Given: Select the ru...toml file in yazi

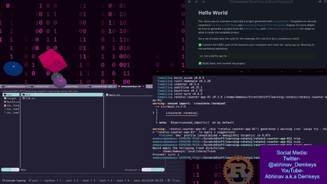Looking at the screenshot, I should [11, 113].
